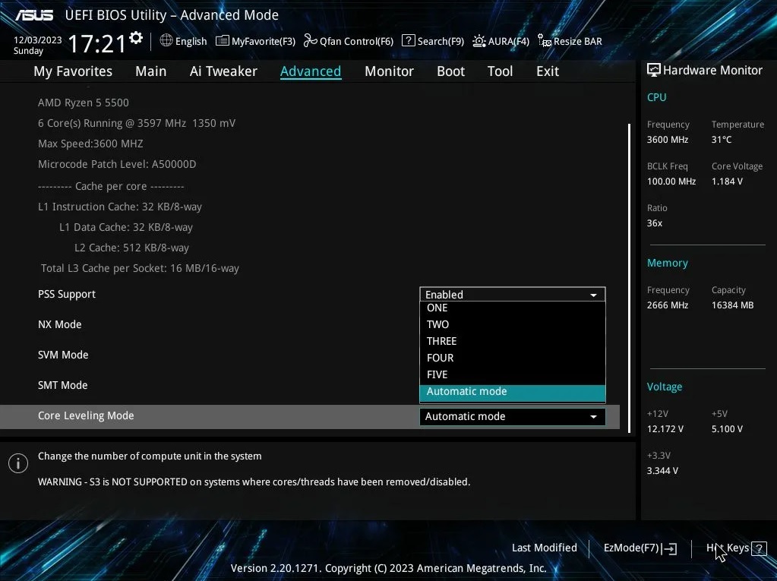Screen dimensions: 777x581
Task: Open the Ai Tweaker tab
Action: point(223,71)
